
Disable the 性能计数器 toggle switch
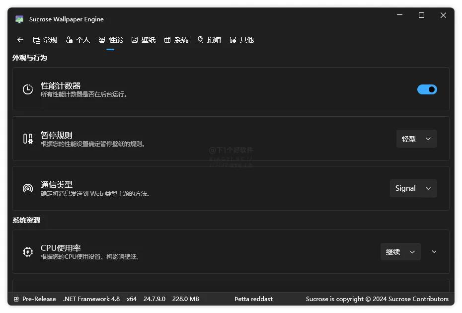click(x=427, y=89)
